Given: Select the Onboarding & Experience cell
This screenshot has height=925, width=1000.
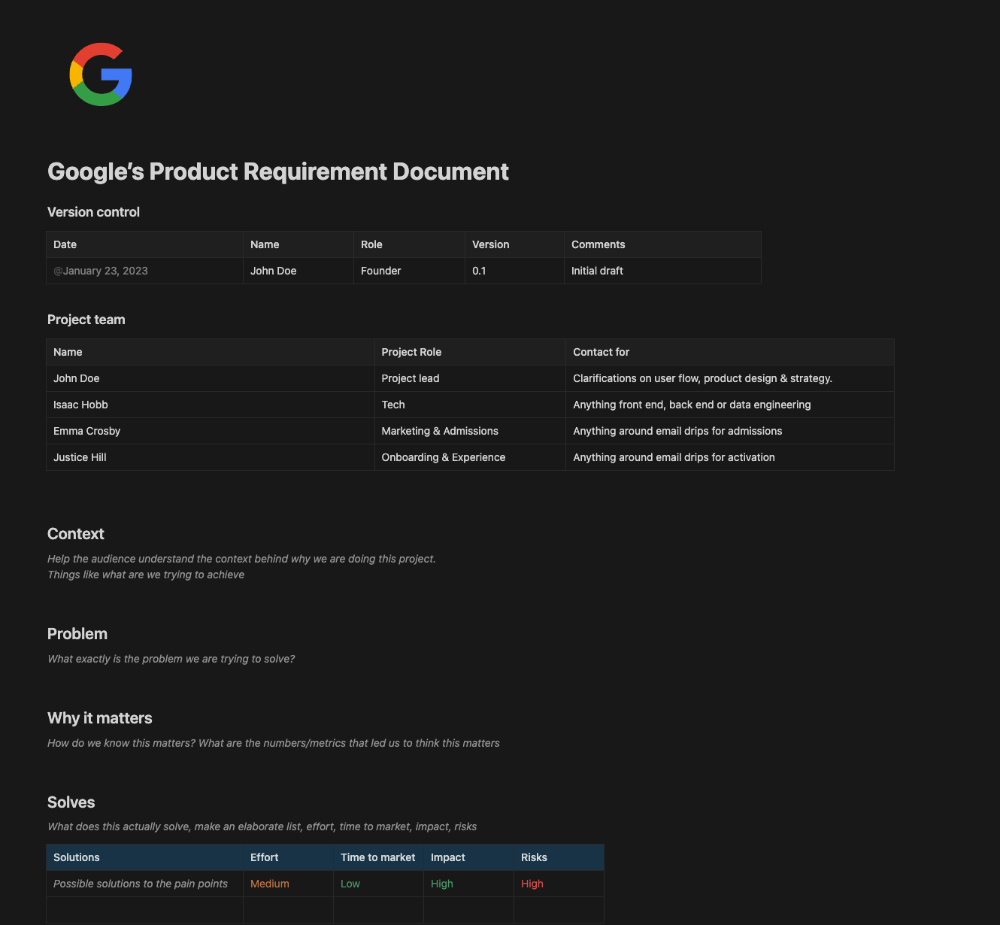Looking at the screenshot, I should (x=470, y=457).
